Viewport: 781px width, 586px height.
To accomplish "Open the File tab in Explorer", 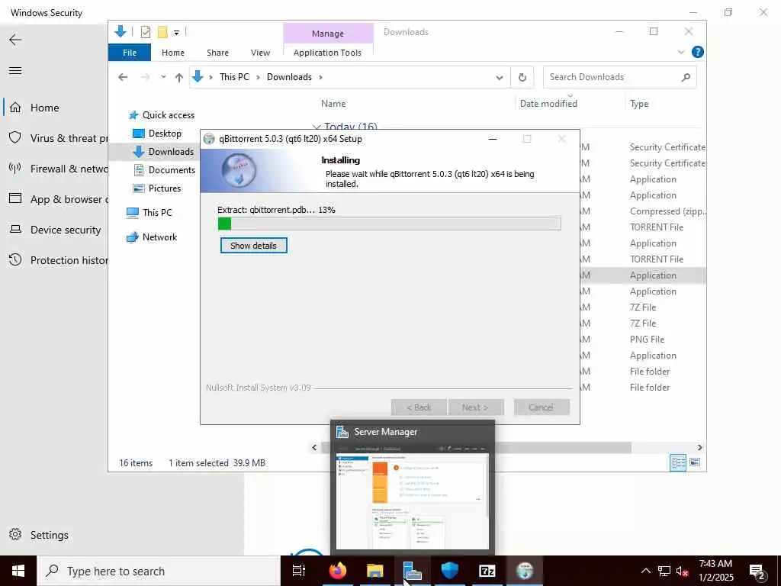I will (130, 53).
